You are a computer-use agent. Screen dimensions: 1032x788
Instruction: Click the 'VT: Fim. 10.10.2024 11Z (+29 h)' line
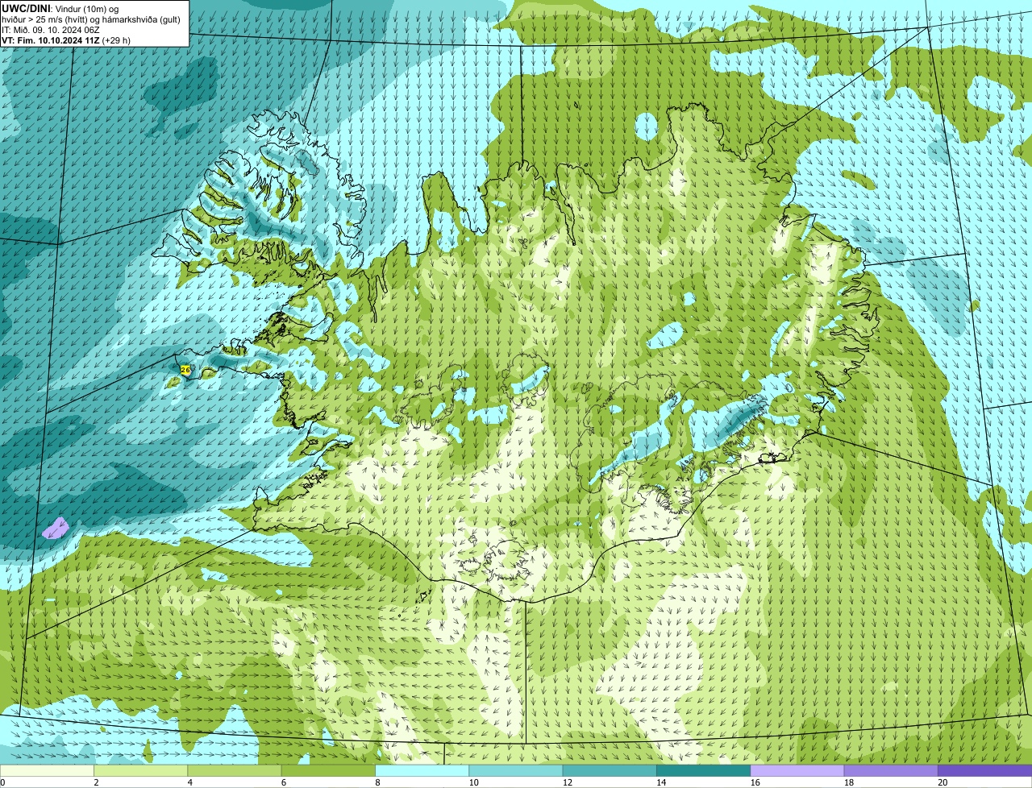[x=66, y=40]
